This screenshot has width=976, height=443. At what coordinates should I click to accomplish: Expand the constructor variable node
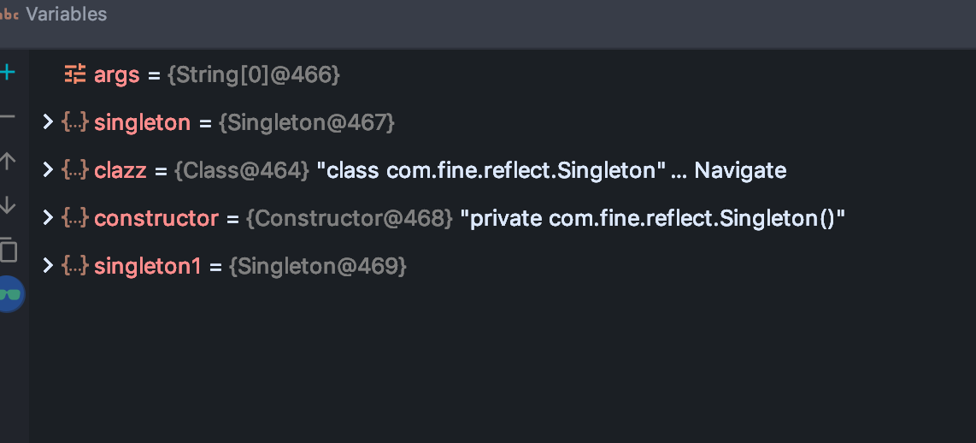tap(48, 218)
